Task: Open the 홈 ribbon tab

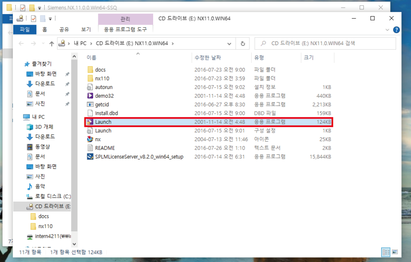Action: (x=45, y=29)
